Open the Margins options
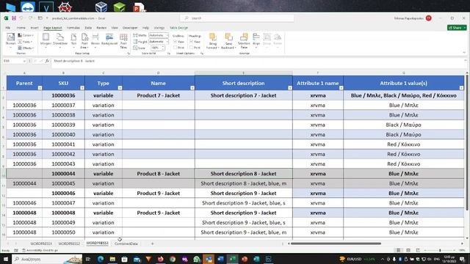Image resolution: width=470 pixels, height=264 pixels. point(46,40)
